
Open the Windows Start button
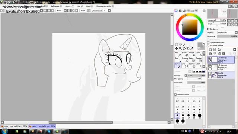[x=4, y=131]
